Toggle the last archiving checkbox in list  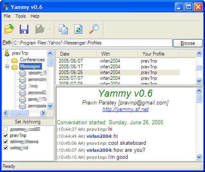pyautogui.click(x=6, y=148)
